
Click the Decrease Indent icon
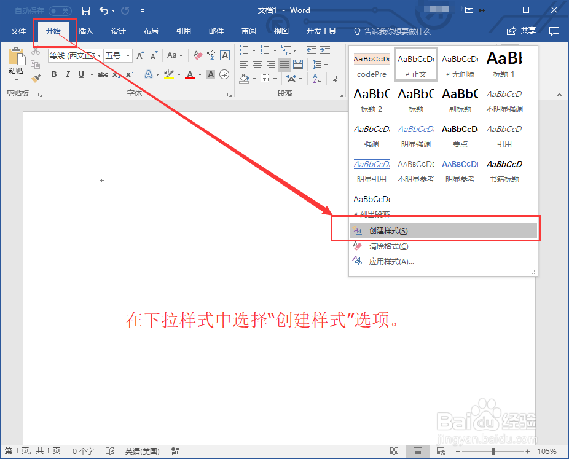pos(312,50)
